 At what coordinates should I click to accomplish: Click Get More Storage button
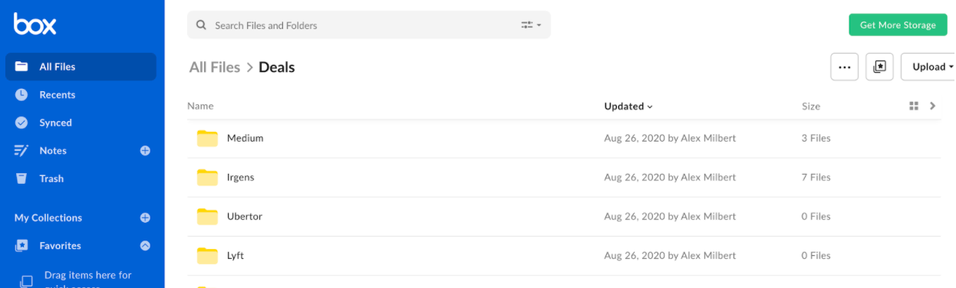(x=898, y=25)
